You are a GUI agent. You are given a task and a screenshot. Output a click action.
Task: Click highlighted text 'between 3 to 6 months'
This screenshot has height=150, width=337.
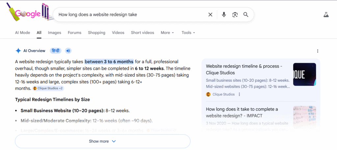109,62
